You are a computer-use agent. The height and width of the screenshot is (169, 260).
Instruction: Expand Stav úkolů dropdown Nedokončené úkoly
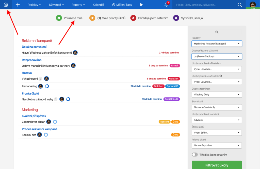coord(217,107)
